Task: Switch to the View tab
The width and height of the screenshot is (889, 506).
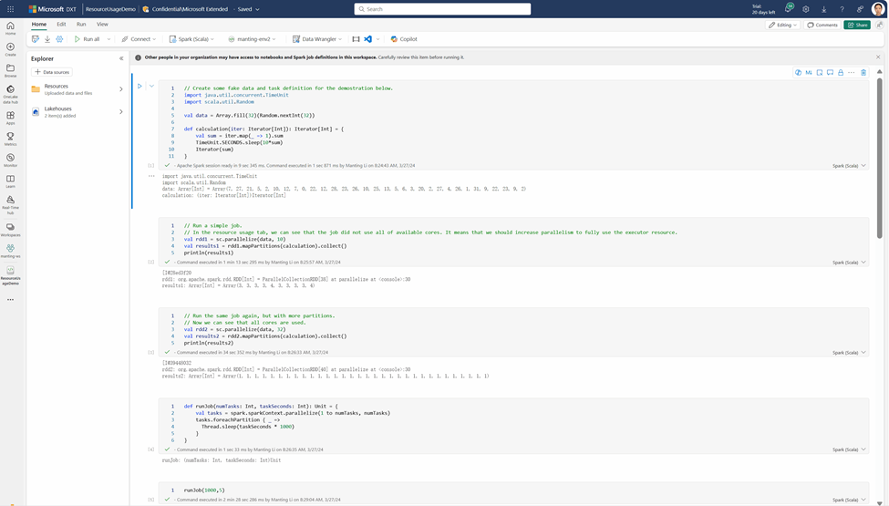Action: pos(102,25)
